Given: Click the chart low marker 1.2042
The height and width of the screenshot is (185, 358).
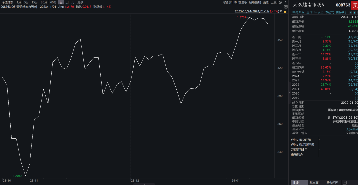Looking at the screenshot, I should coord(17,176).
